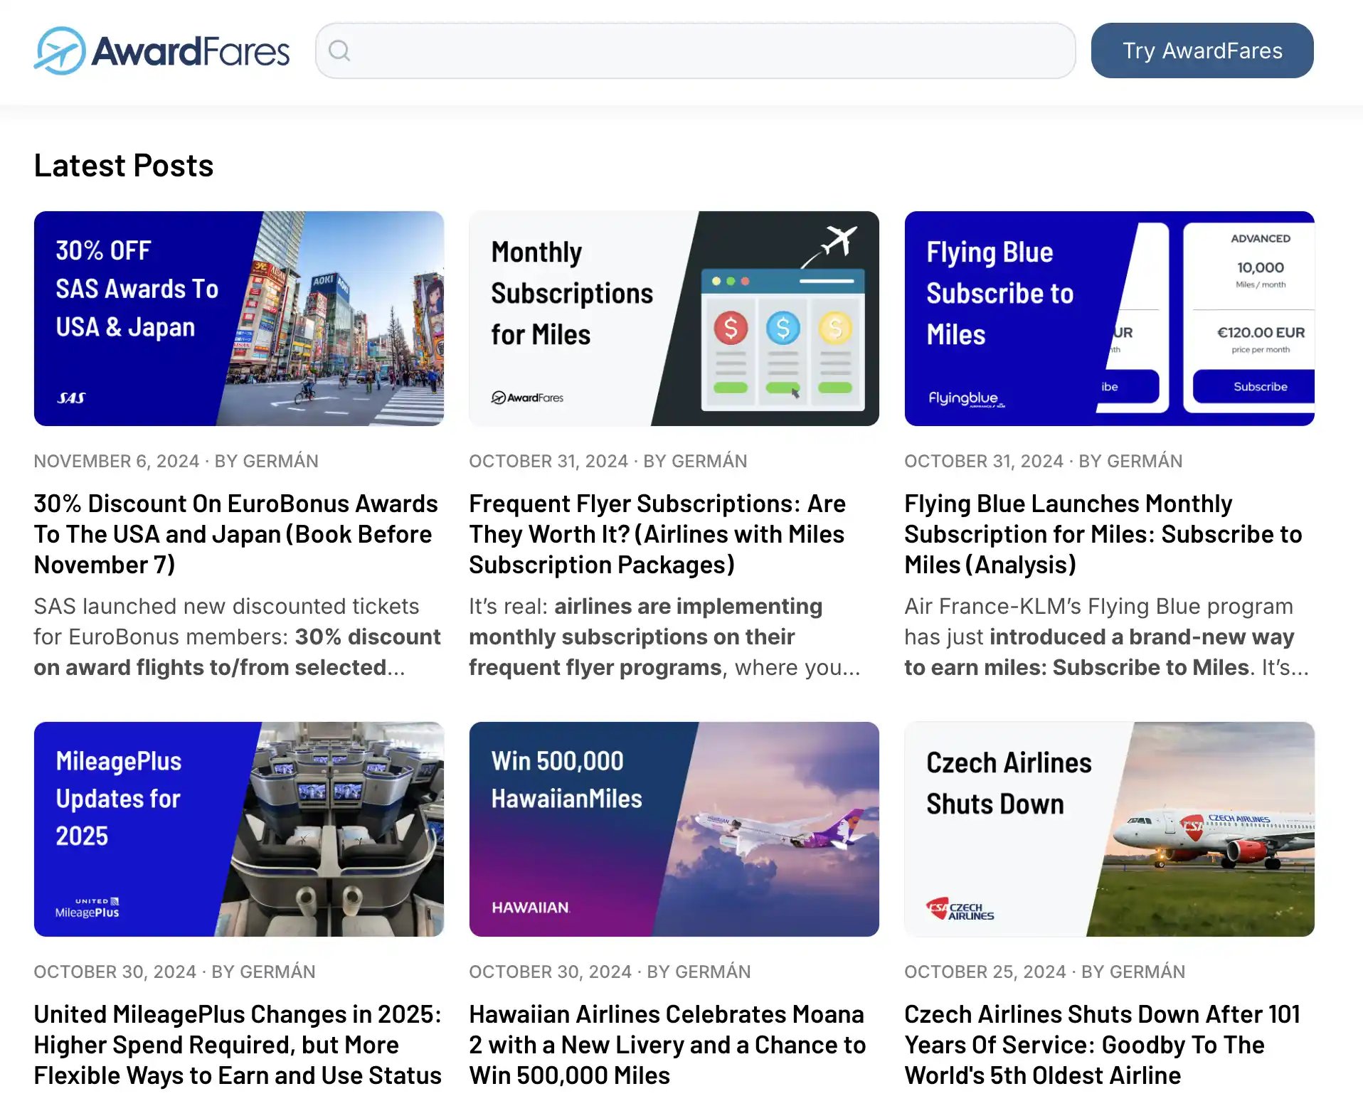Click the October 25, 2024 by Germán byline
Screen dimensions: 1363x1101
(x=1045, y=972)
